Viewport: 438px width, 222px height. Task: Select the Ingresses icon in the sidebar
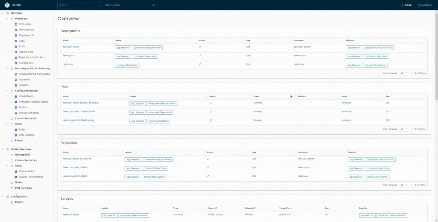(x=15, y=79)
